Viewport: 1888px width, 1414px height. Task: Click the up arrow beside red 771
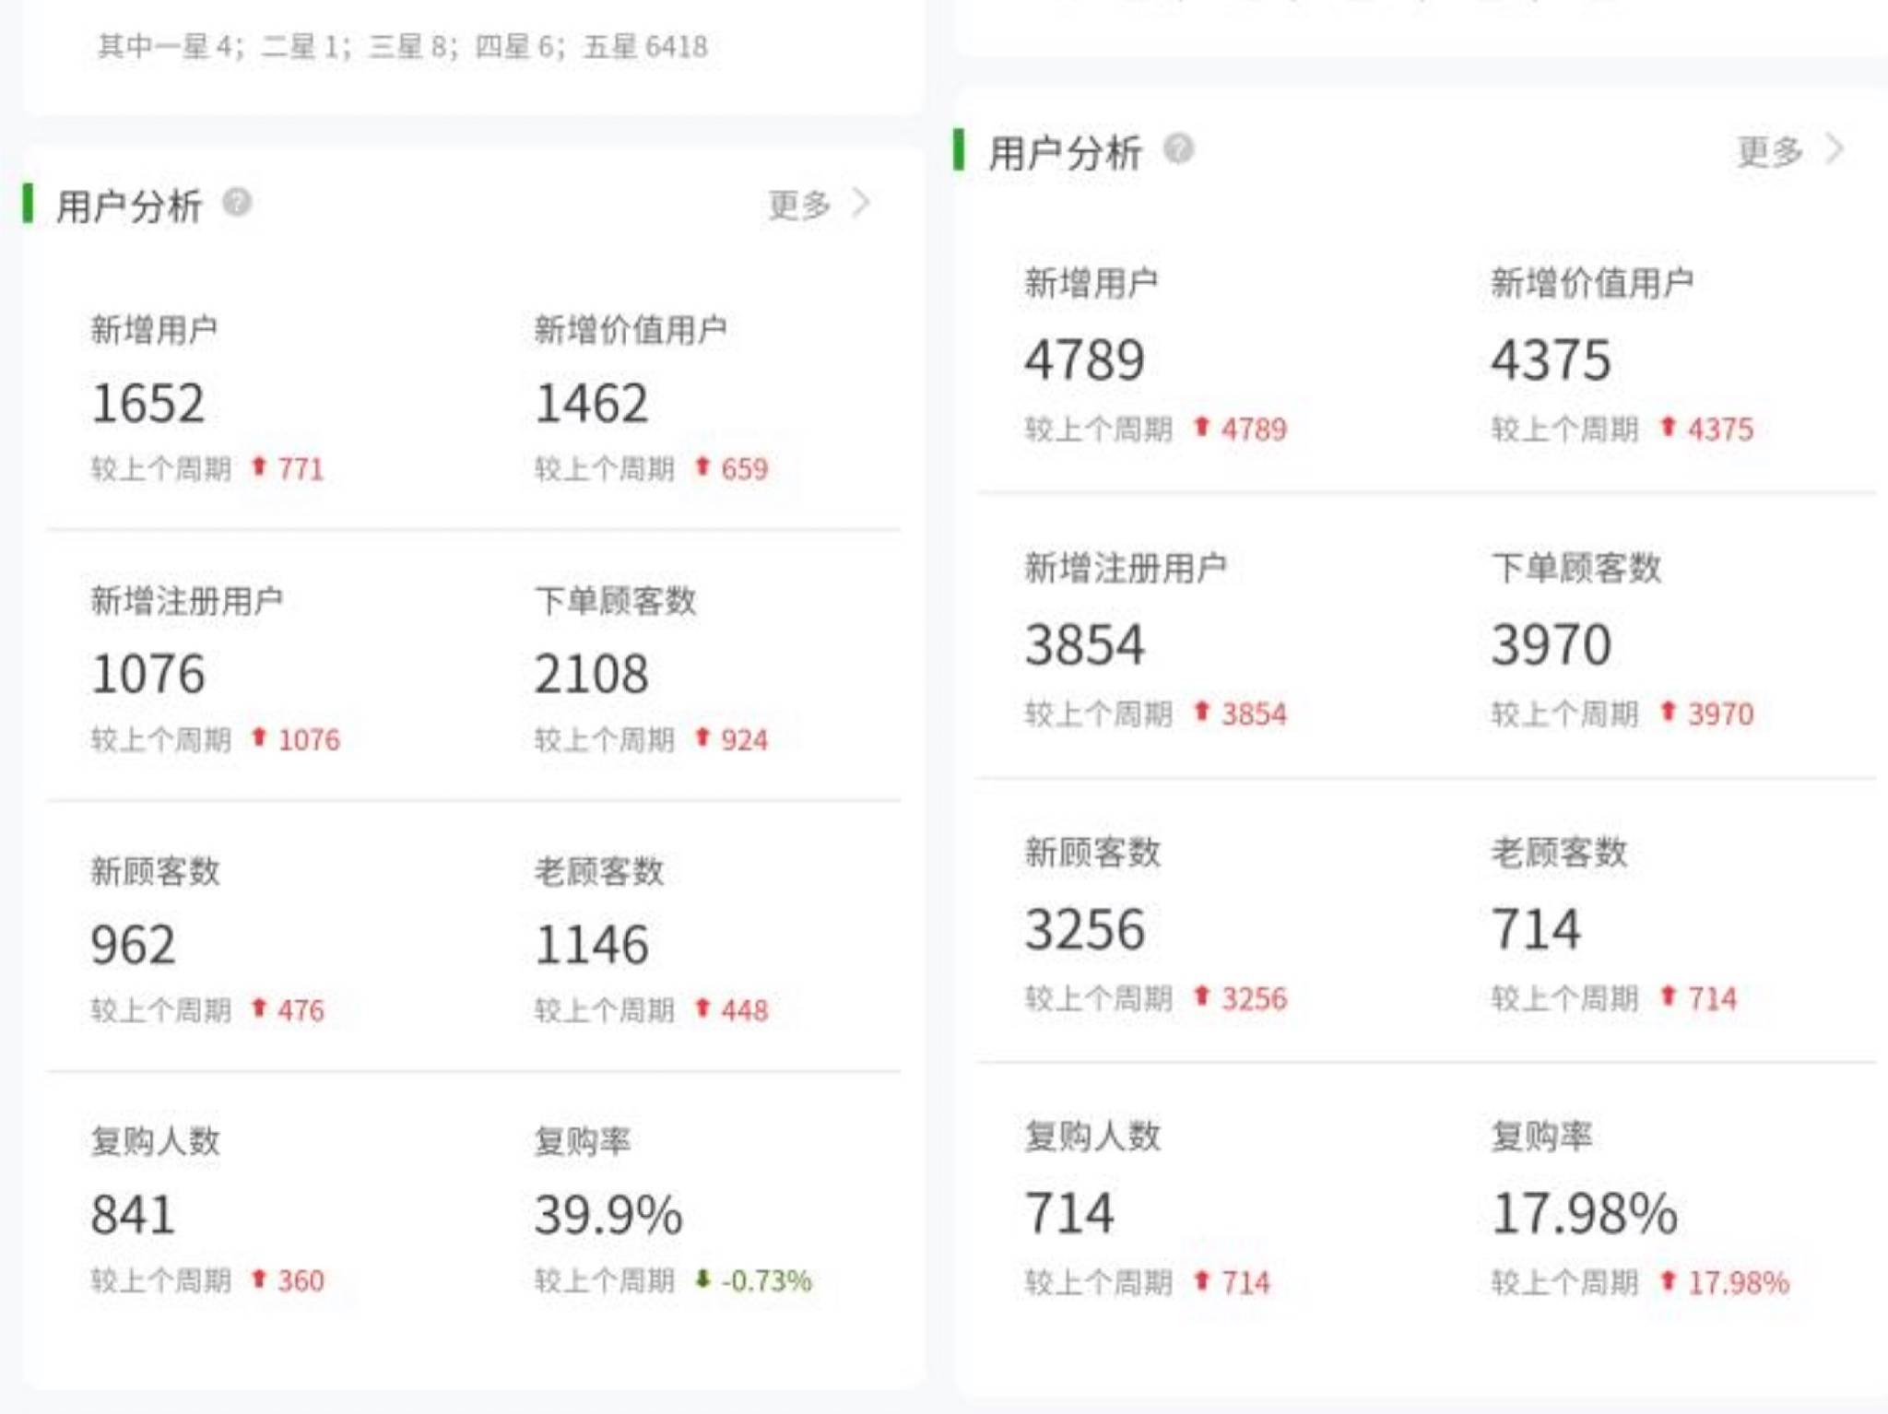tap(259, 466)
